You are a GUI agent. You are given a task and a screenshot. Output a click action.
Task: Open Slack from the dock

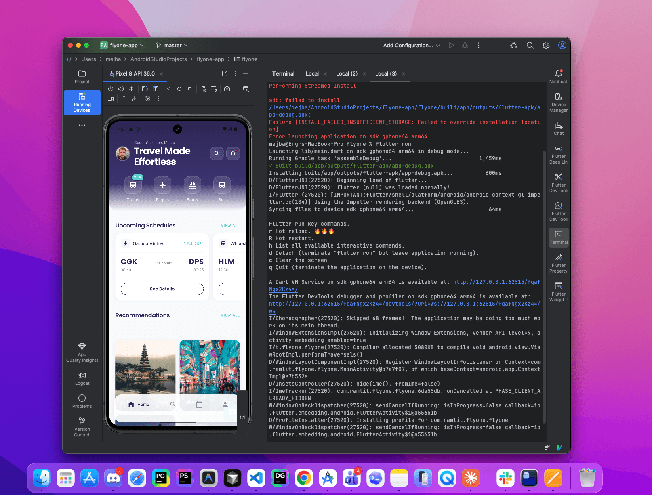(x=505, y=478)
